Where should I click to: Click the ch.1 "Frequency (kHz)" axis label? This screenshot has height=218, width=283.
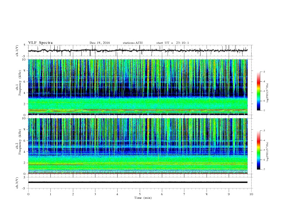[x=20, y=82]
